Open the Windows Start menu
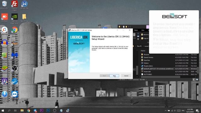Screen dimensions: 201x113 3,110
